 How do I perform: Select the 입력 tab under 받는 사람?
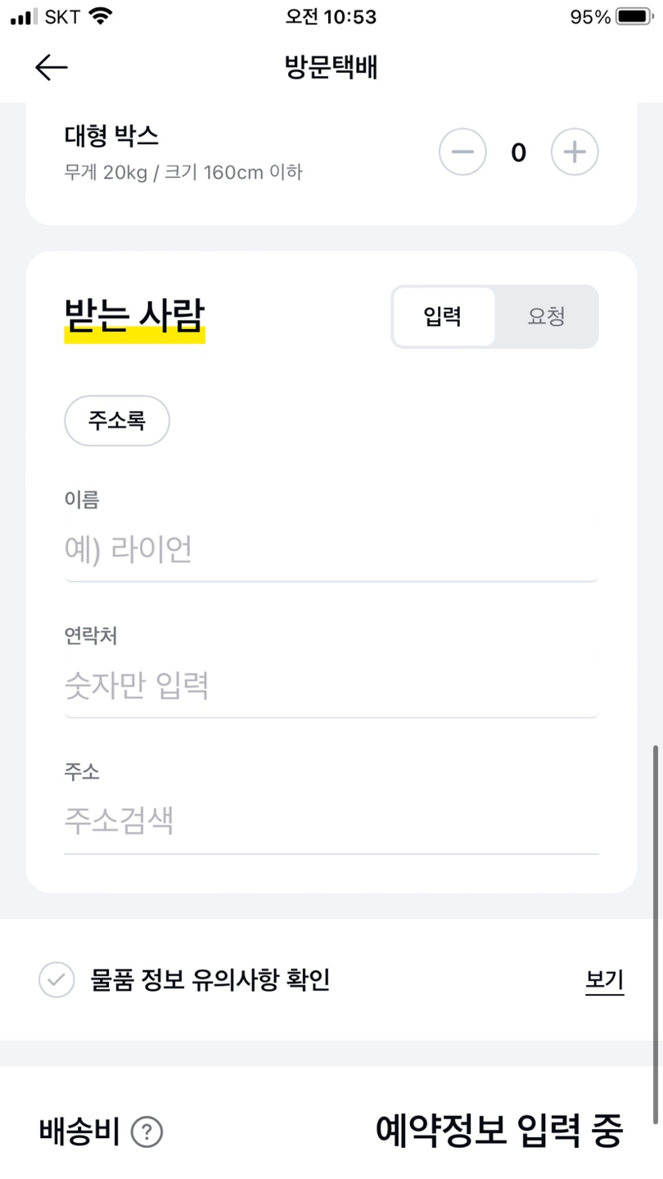pyautogui.click(x=444, y=317)
